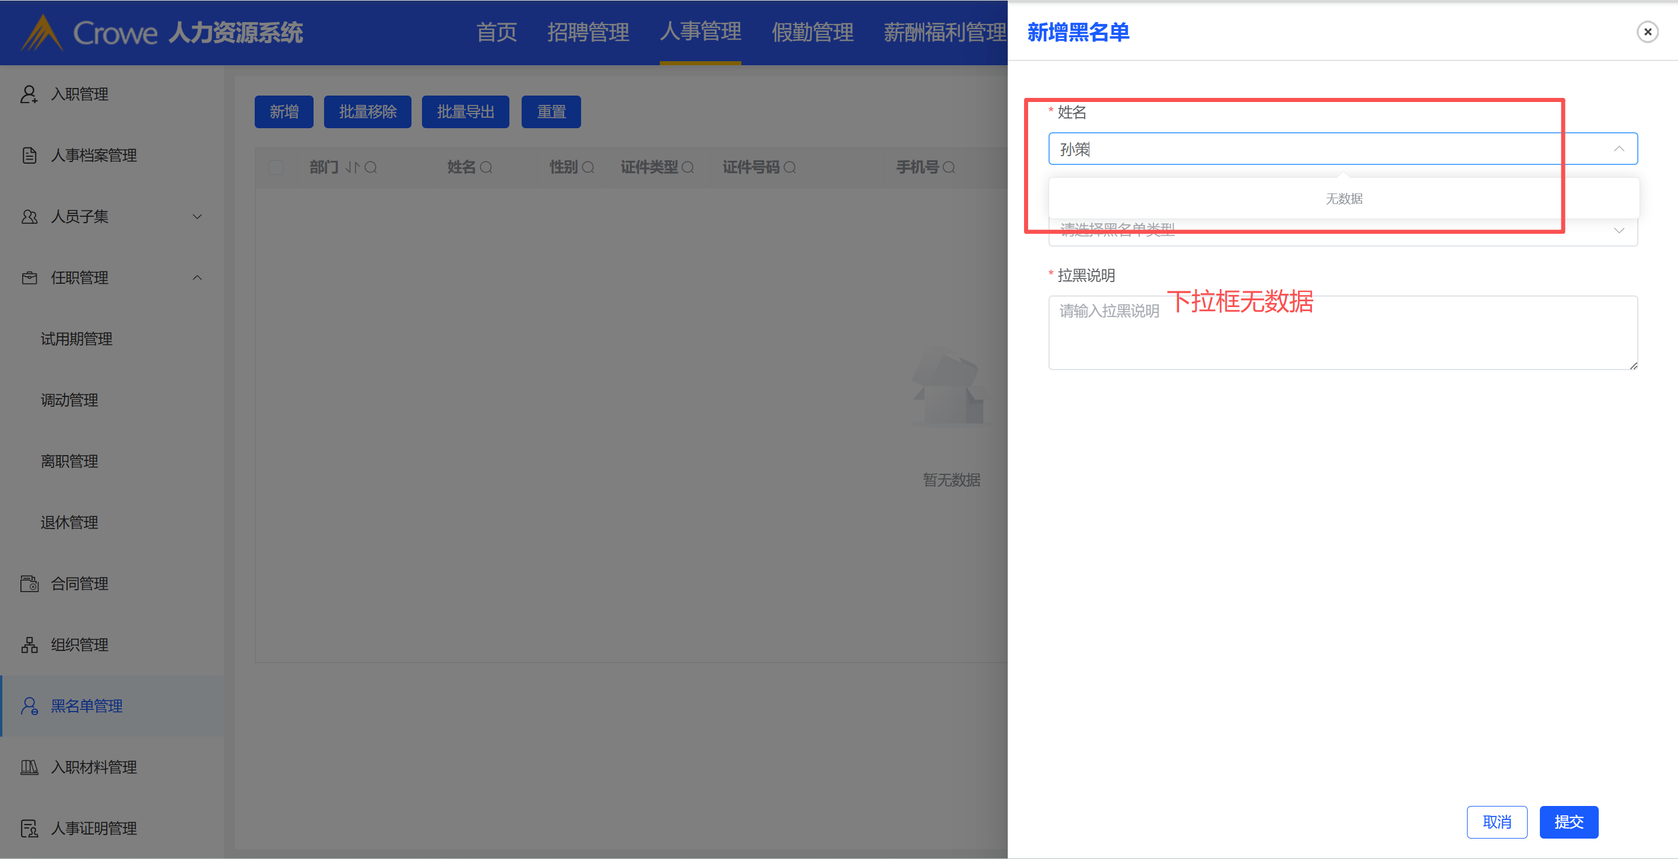The width and height of the screenshot is (1678, 859).
Task: Click the 人事档案管理 document icon
Action: click(x=29, y=156)
